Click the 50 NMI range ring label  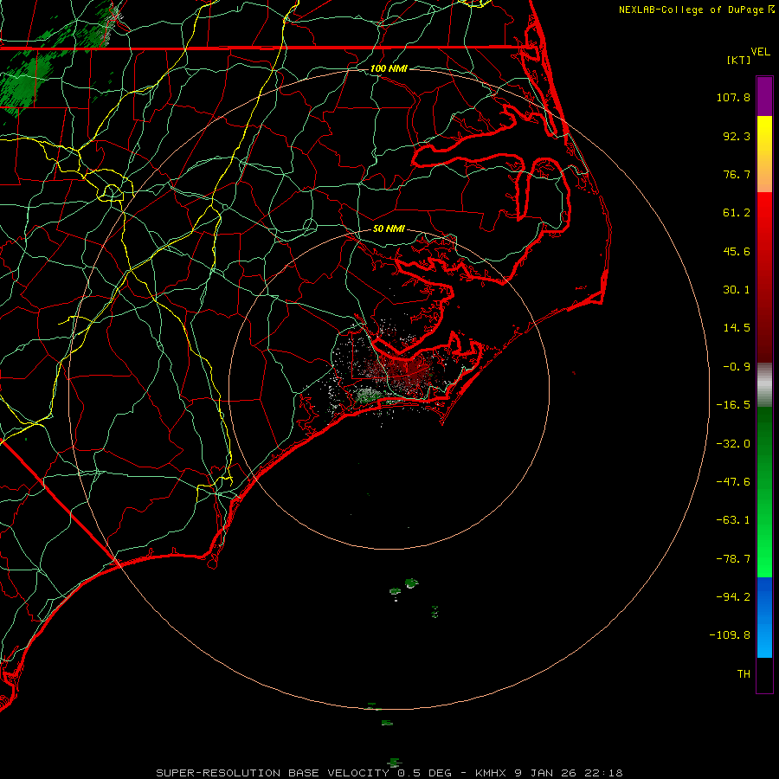click(389, 229)
